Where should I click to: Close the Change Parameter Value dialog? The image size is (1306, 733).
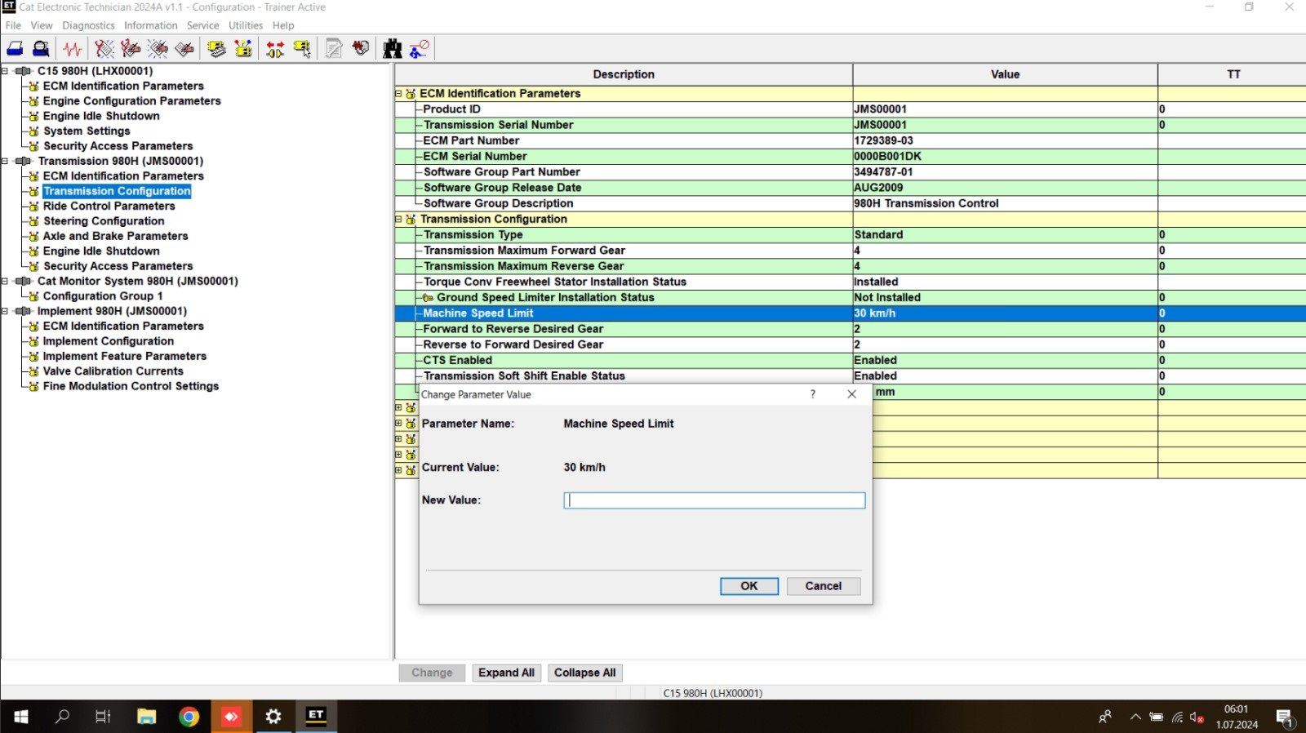851,394
